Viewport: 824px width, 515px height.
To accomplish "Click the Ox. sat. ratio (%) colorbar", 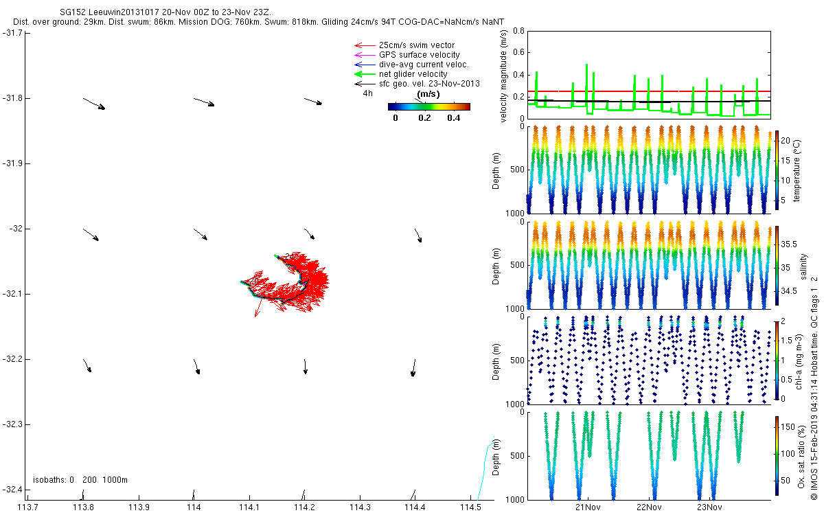I will pos(777,455).
